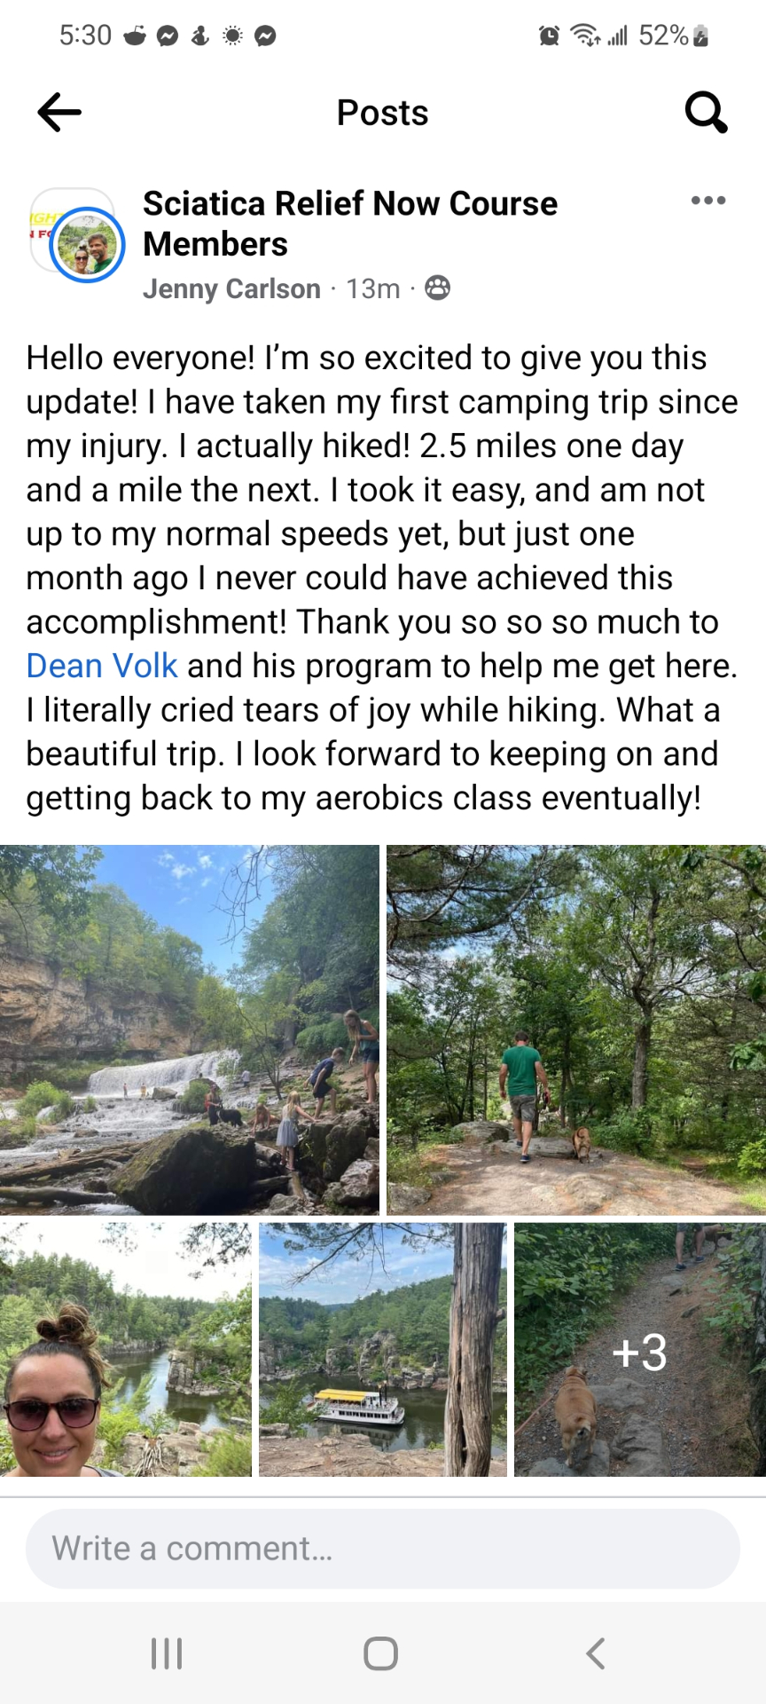The image size is (766, 1704).
Task: Open Dean Volk's tagged profile
Action: pyautogui.click(x=101, y=666)
